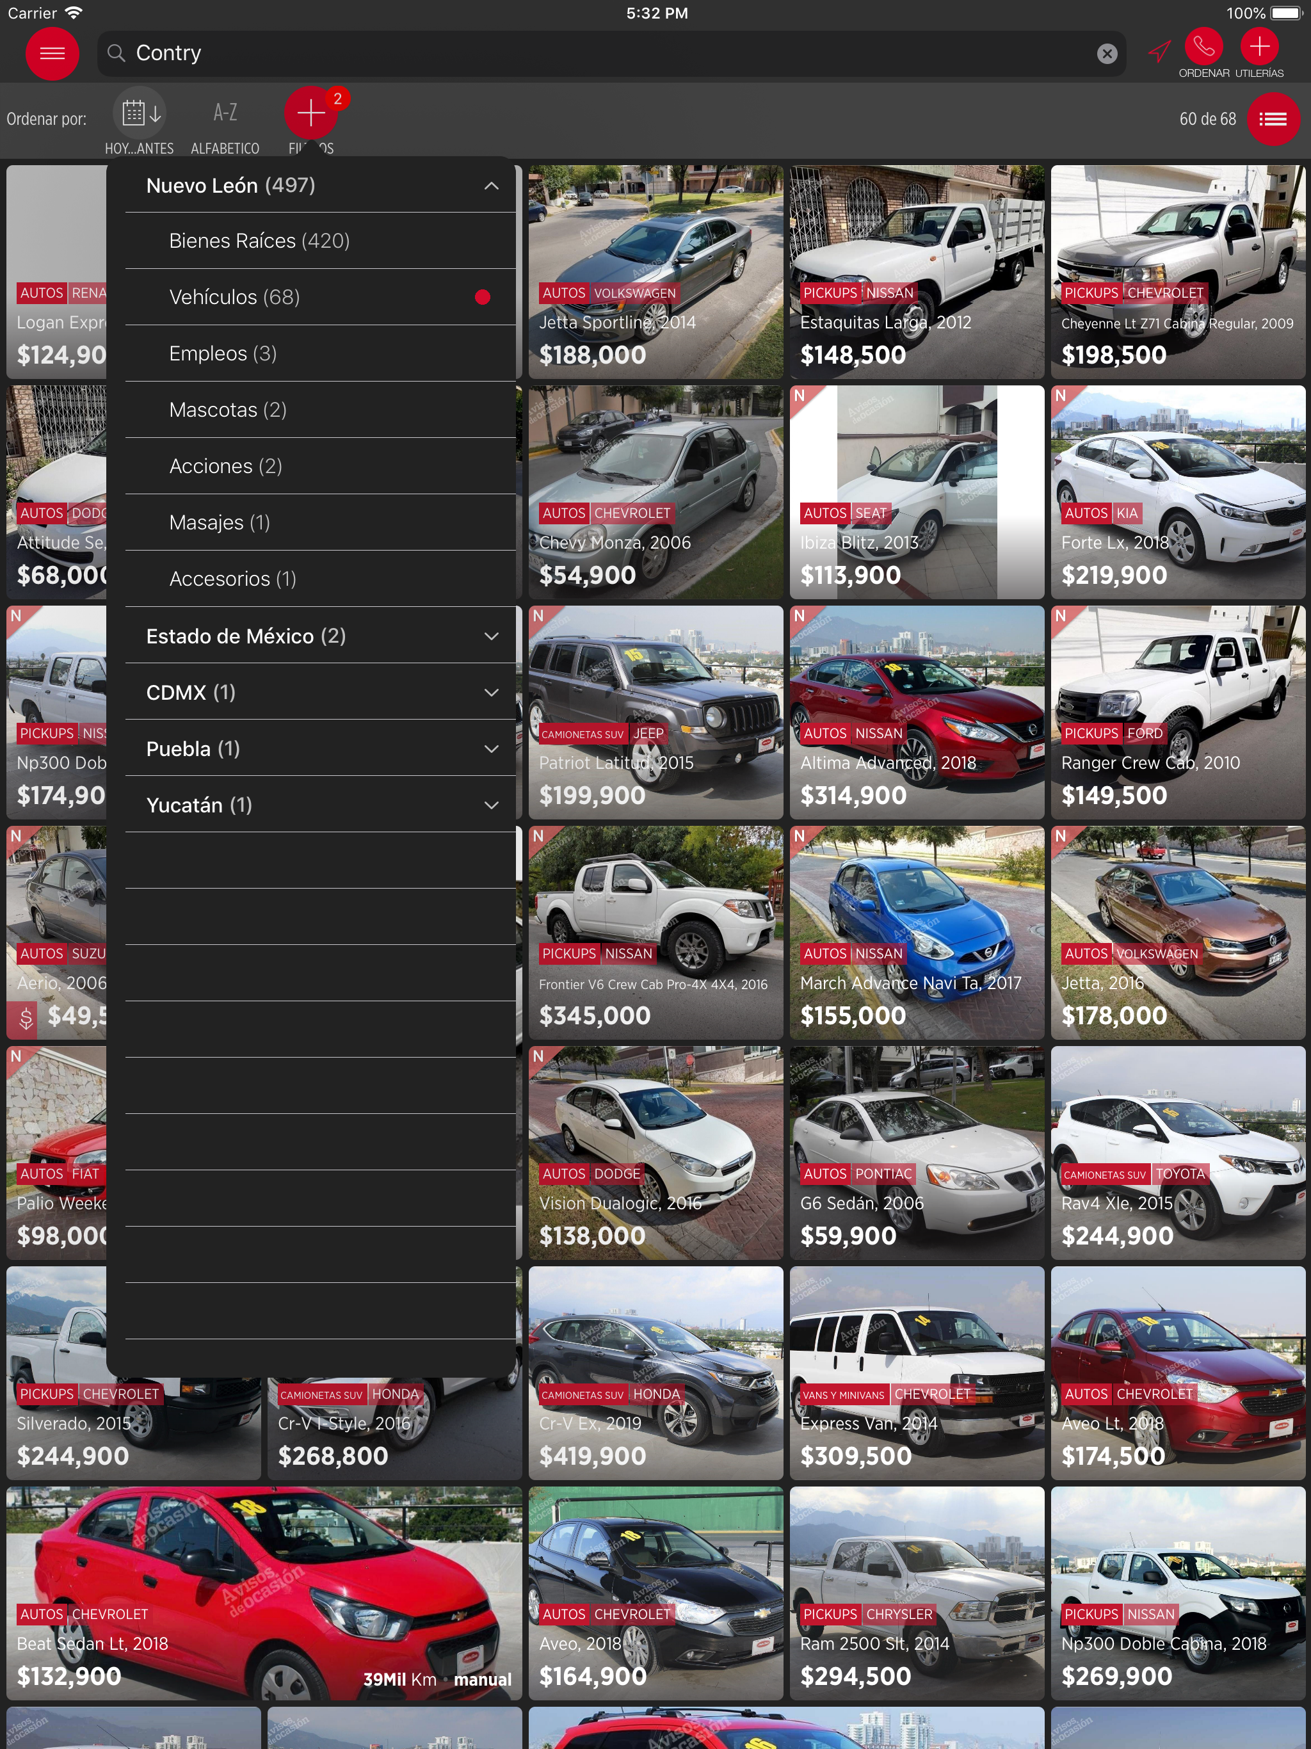
Task: Sort listings alphabetically with A-Z
Action: tap(225, 113)
